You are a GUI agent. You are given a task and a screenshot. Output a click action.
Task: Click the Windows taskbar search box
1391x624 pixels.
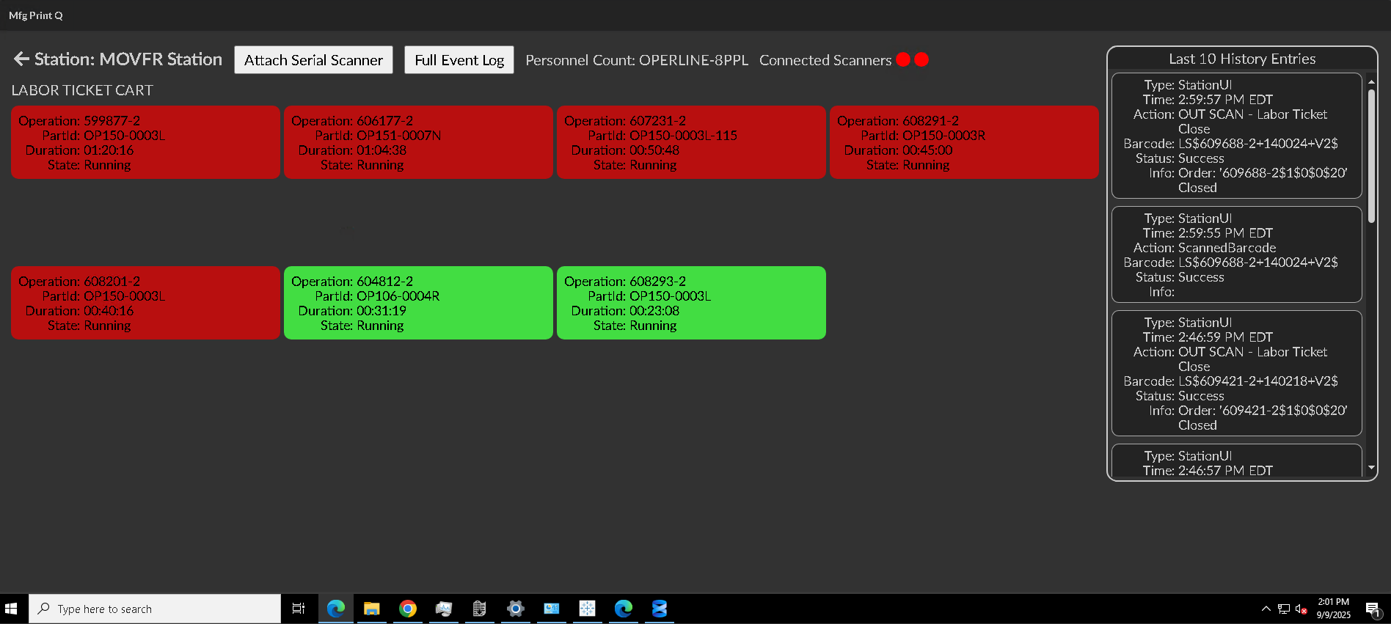coord(156,609)
